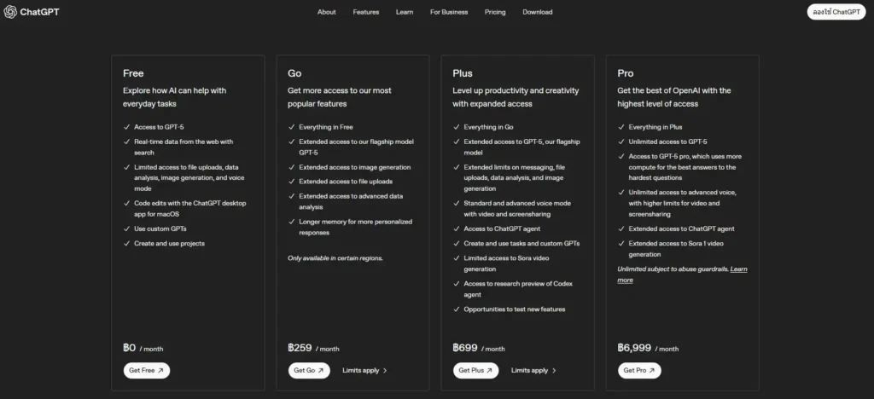Click checkmark beside Access to ChatGPT agent
Screen dimensions: 874x399
(456, 228)
